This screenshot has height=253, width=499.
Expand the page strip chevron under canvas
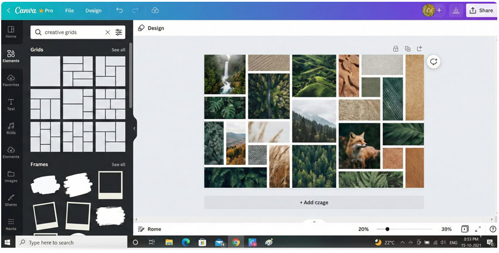314,222
